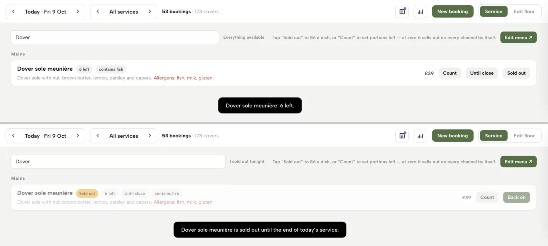Viewport: 548px width, 246px height.
Task: Cycle to next service in the Everything available view
Action: [x=150, y=12]
